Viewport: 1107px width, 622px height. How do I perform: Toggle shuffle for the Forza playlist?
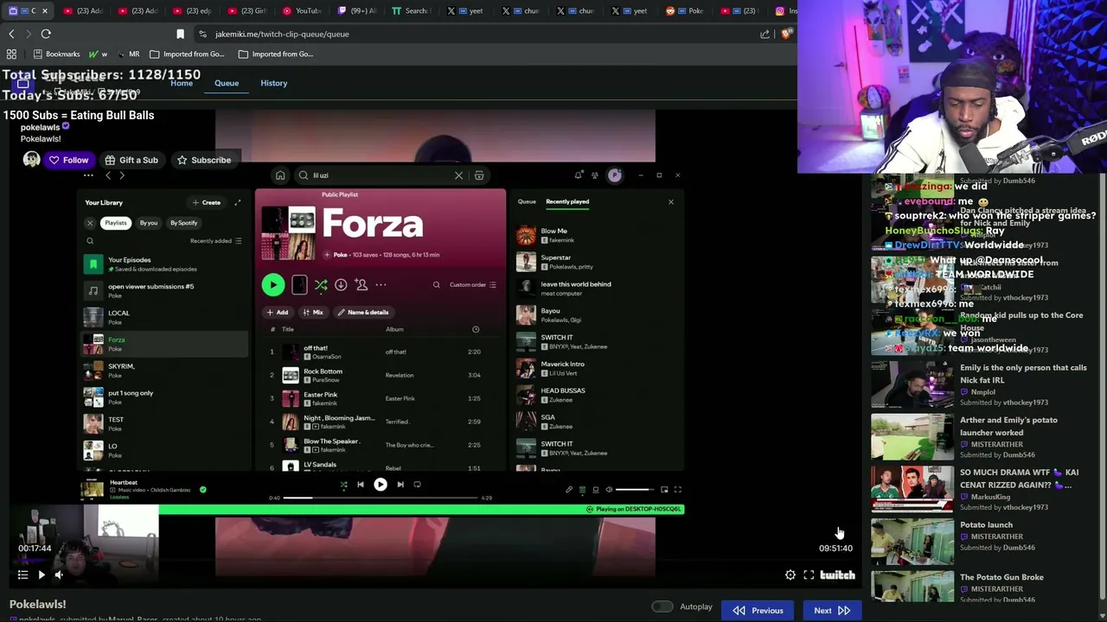(x=321, y=284)
